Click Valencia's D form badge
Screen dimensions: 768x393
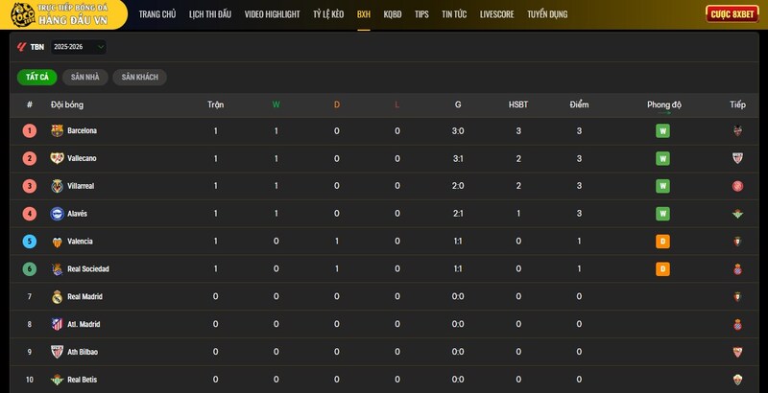pos(662,242)
